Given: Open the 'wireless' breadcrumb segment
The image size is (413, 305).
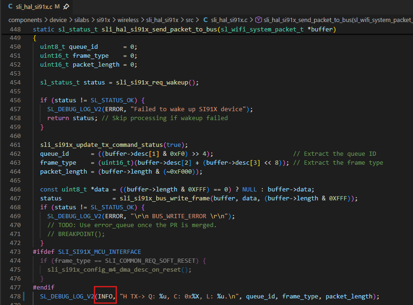Looking at the screenshot, I should [x=128, y=20].
